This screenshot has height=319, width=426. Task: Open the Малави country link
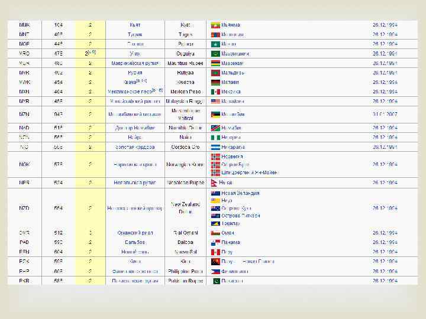pyautogui.click(x=230, y=82)
